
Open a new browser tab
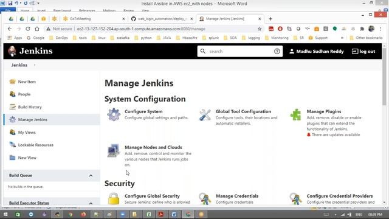pos(270,19)
